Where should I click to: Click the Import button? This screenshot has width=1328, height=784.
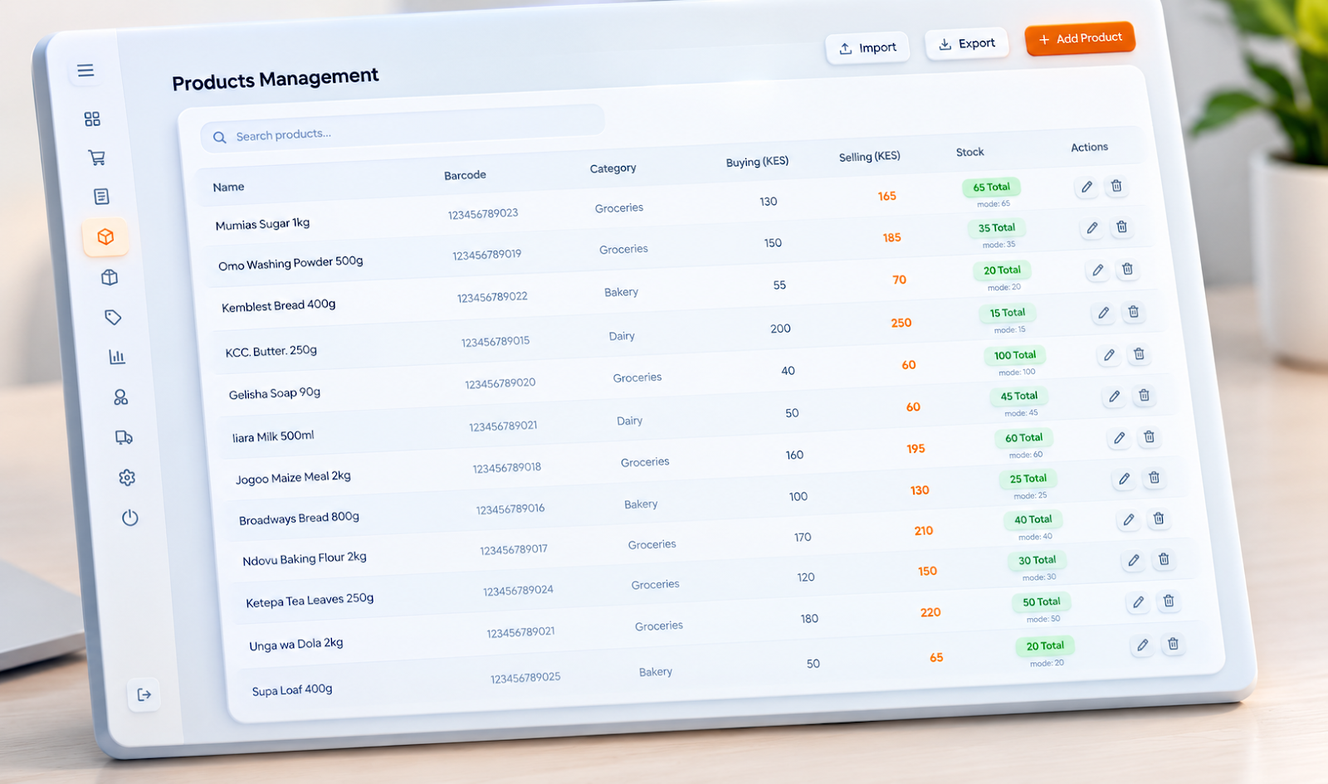click(x=867, y=48)
